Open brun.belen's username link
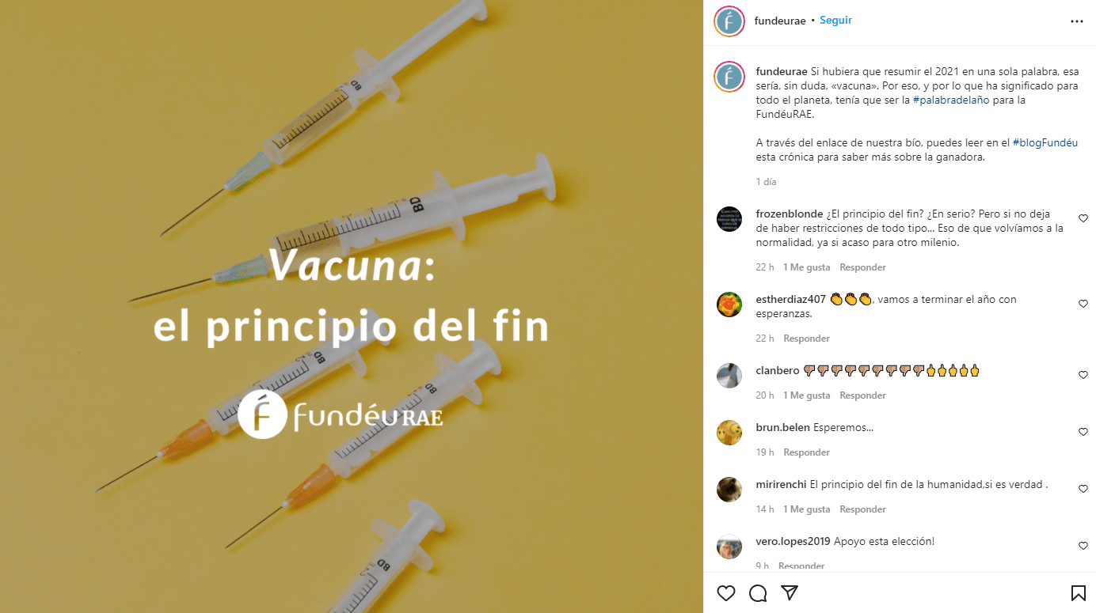The width and height of the screenshot is (1096, 613). pyautogui.click(x=783, y=428)
